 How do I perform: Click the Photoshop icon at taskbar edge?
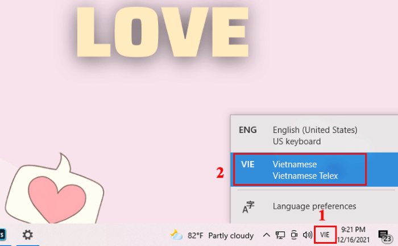point(2,235)
